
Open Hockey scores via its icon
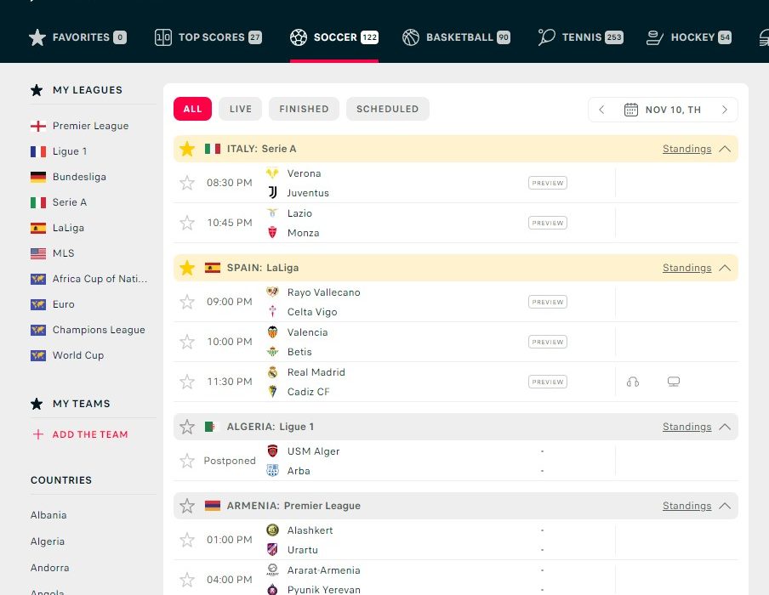pyautogui.click(x=653, y=37)
